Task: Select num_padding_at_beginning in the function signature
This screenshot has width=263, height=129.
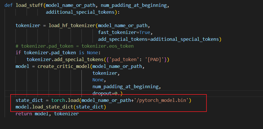Action: [134, 5]
